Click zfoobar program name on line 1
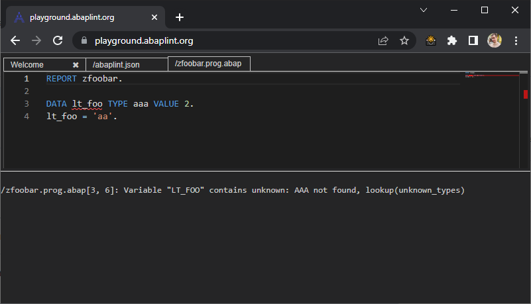This screenshot has width=531, height=304. pyautogui.click(x=100, y=78)
